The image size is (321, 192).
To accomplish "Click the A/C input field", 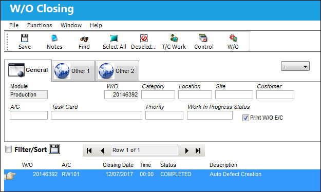I will tap(29, 115).
